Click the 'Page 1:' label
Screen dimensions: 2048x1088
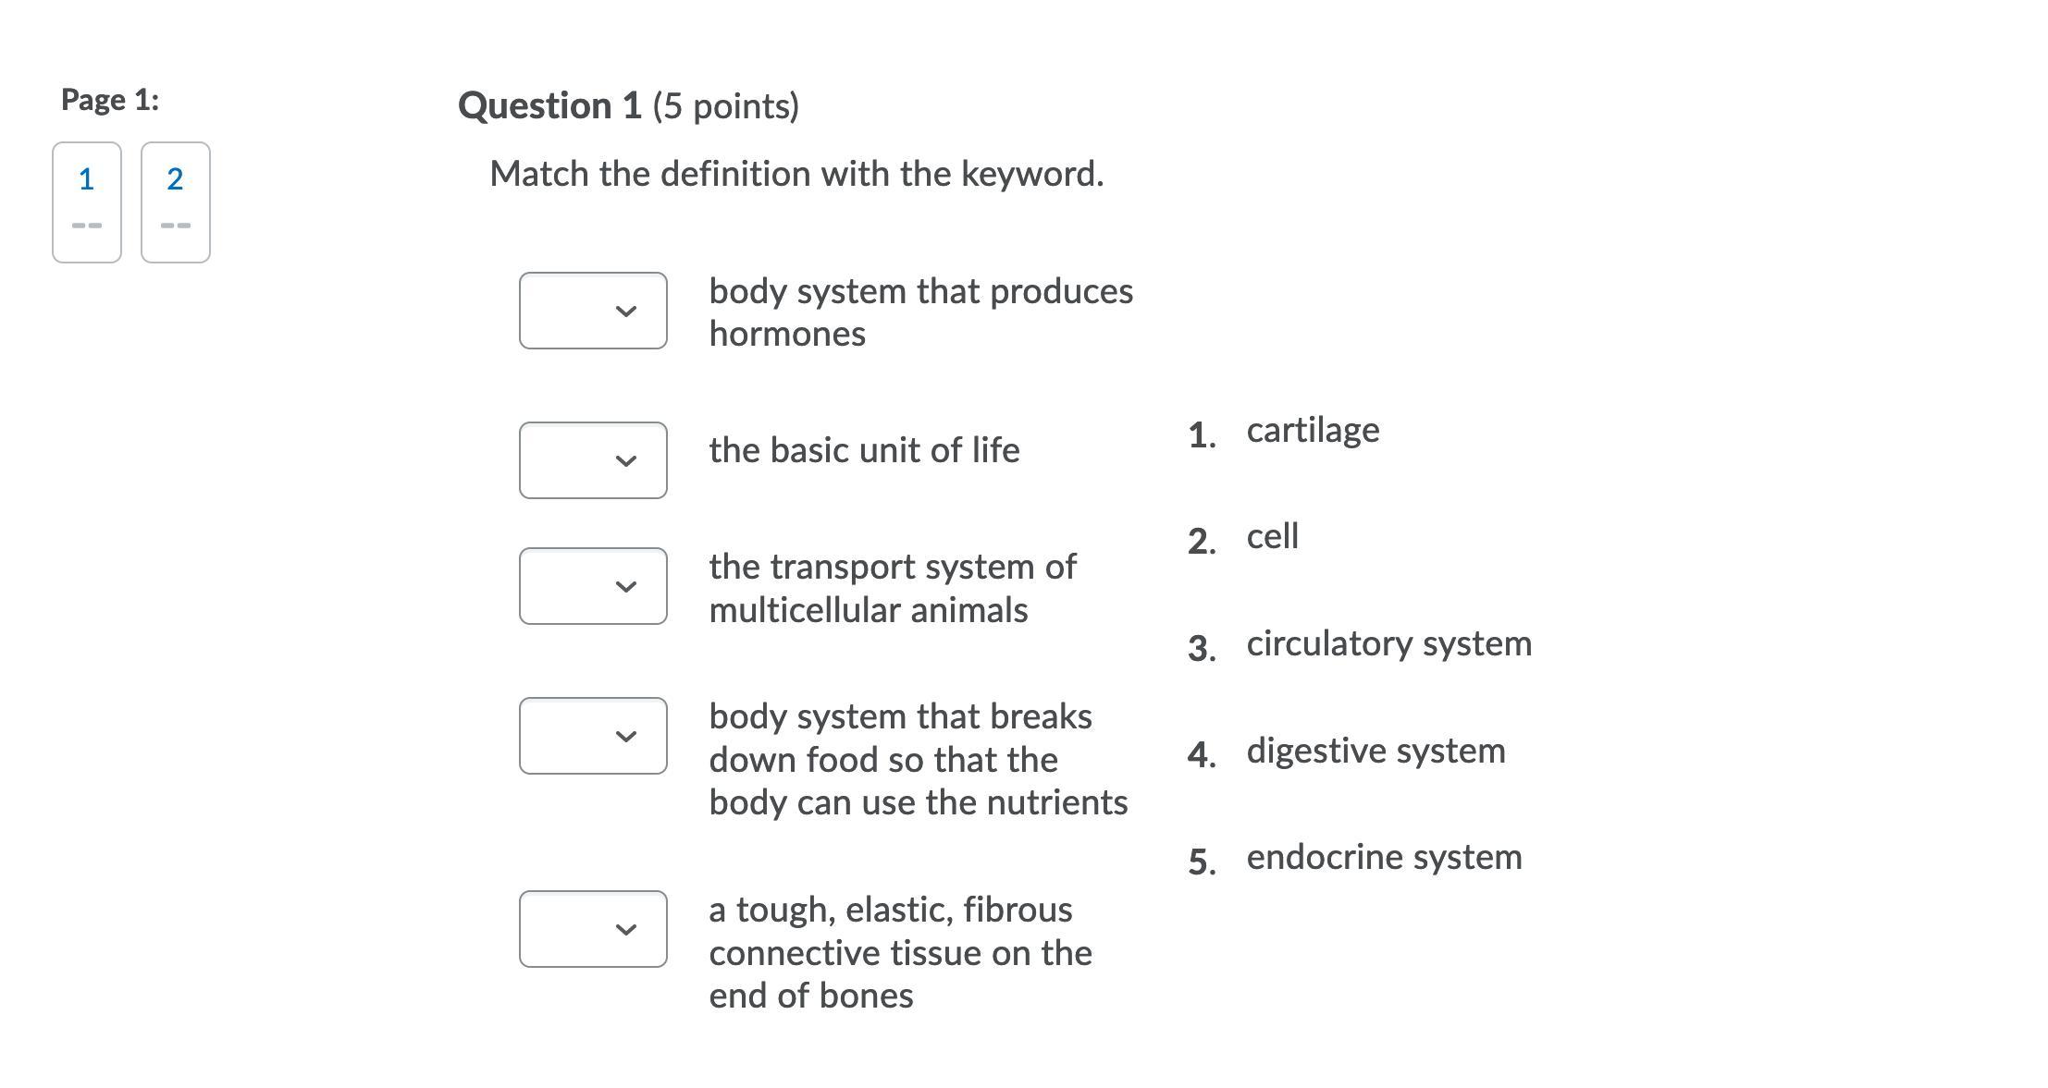110,100
